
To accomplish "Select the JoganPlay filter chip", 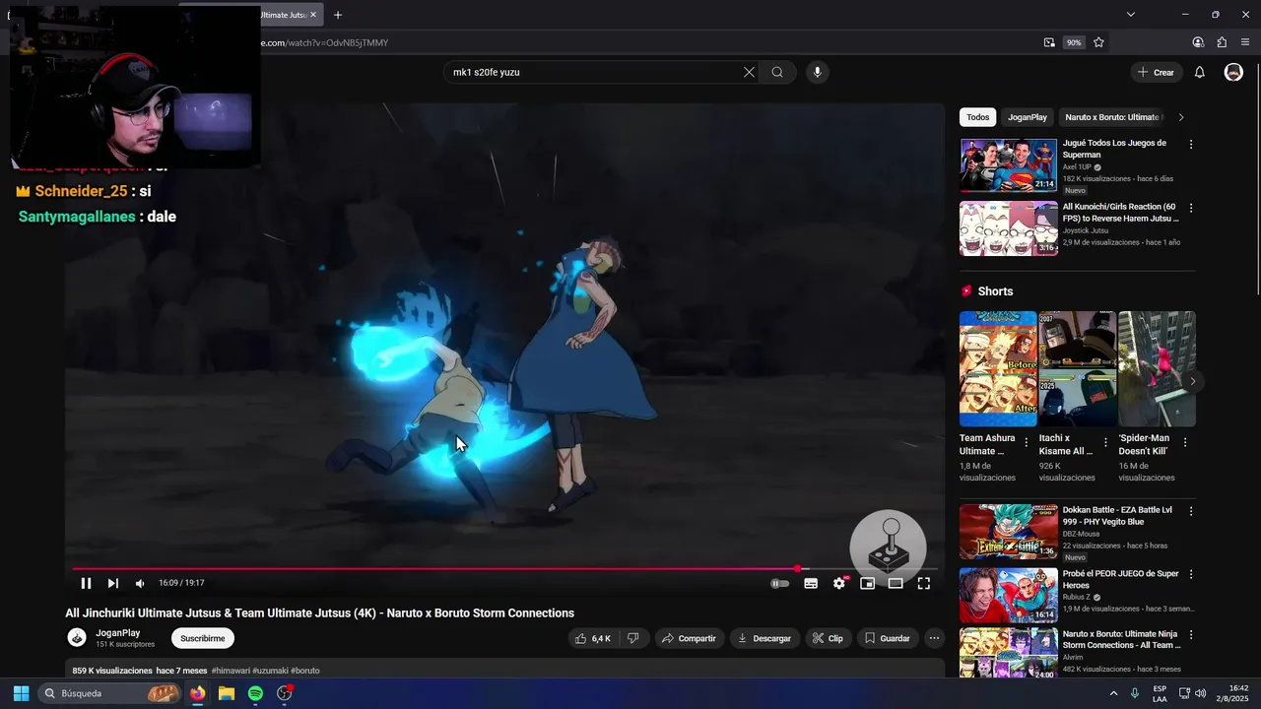I will [1027, 117].
